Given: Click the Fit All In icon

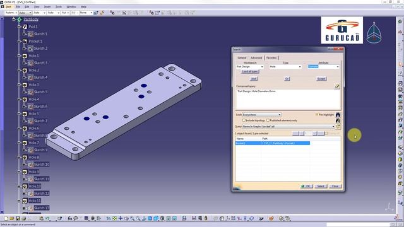Looking at the screenshot, I should 115,219.
